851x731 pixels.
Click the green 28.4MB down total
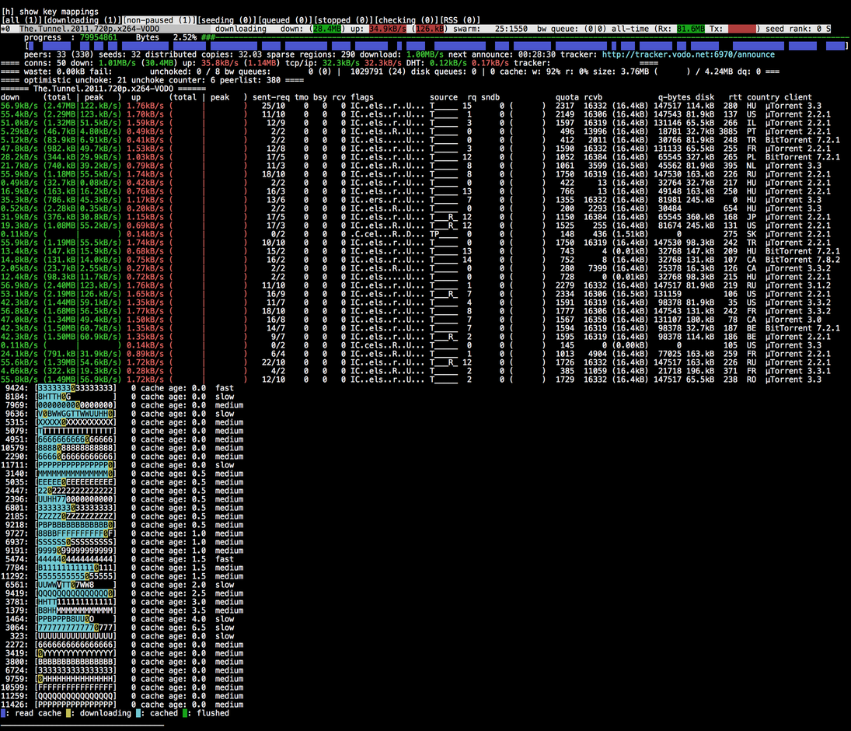click(326, 29)
